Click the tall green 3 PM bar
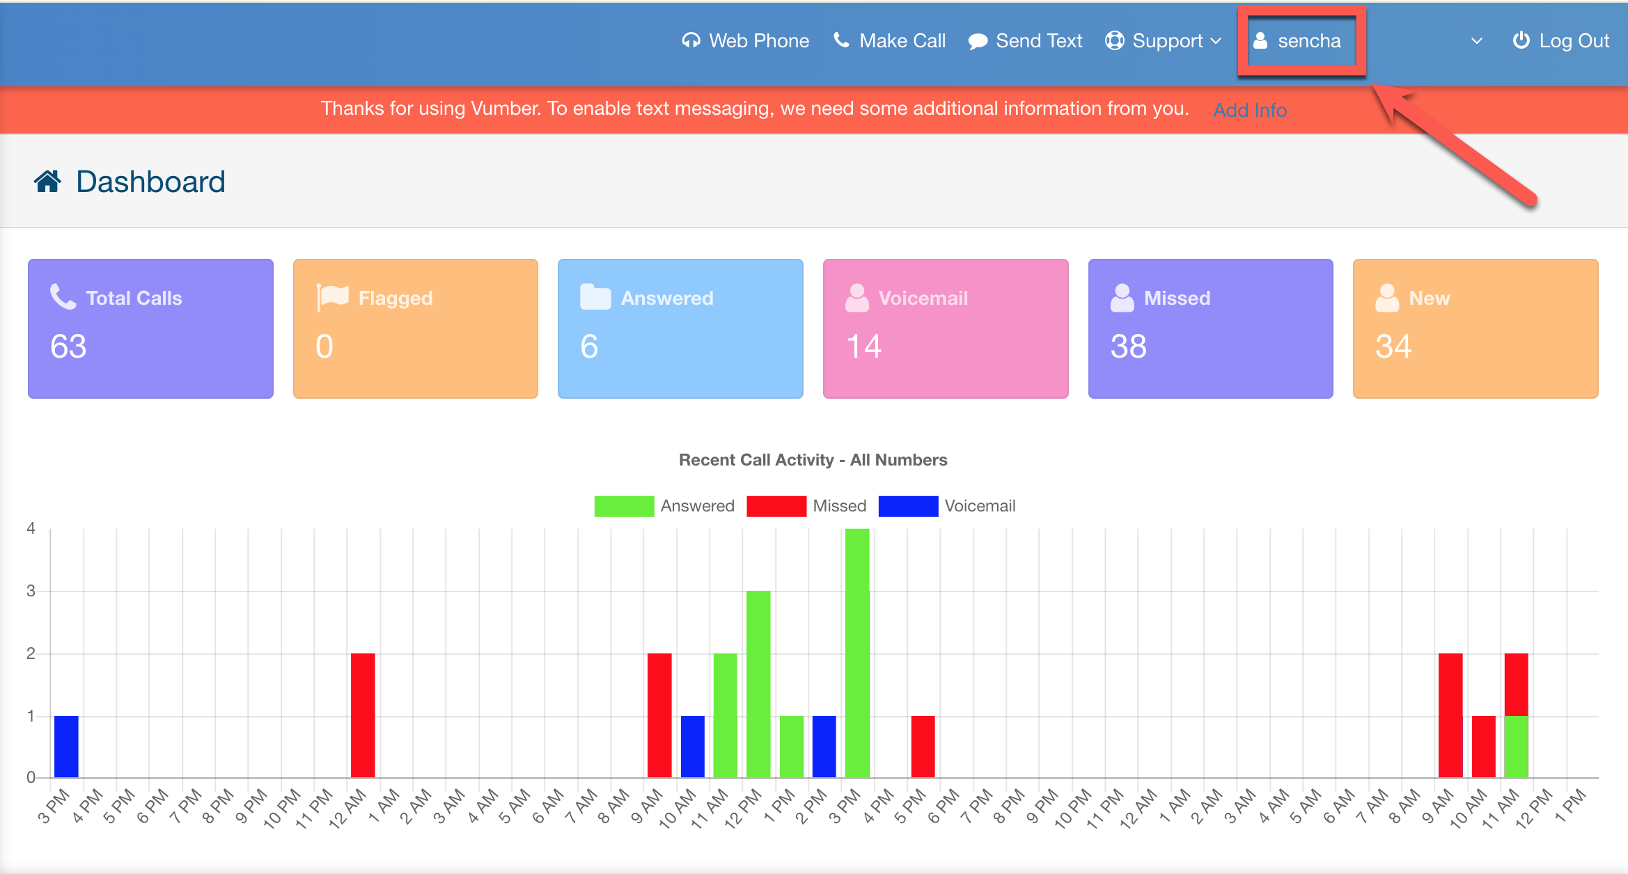Image resolution: width=1628 pixels, height=874 pixels. 856,653
